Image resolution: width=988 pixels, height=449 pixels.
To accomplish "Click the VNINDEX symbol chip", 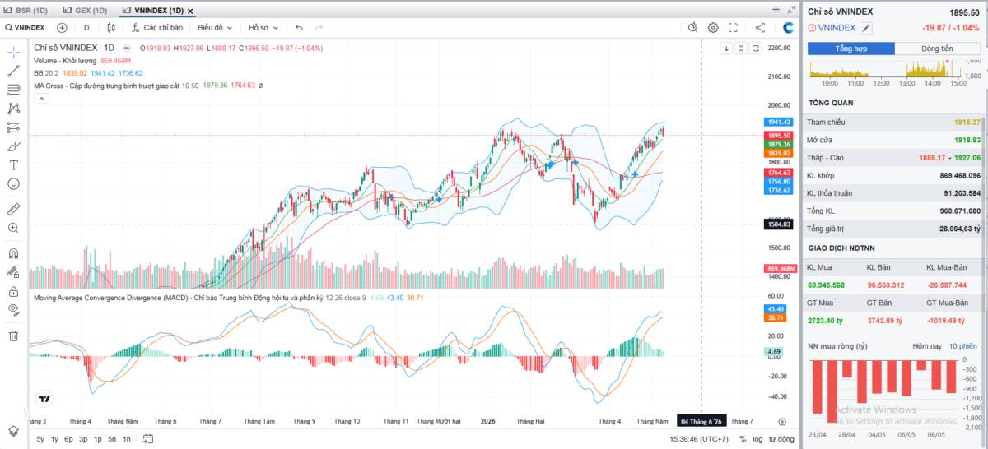I will click(832, 27).
